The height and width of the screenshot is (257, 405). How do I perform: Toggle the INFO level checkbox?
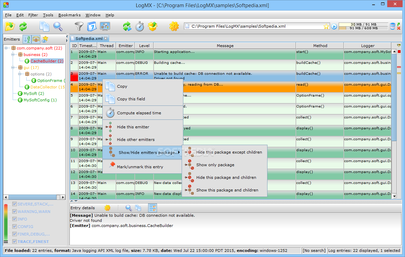(x=15, y=219)
